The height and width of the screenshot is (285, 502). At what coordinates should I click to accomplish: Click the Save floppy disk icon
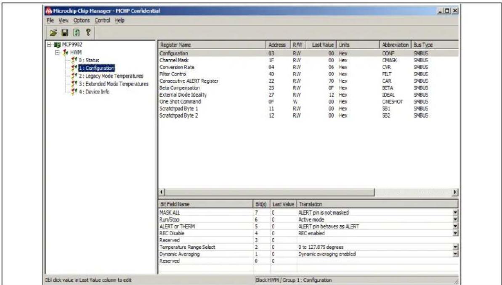click(65, 32)
